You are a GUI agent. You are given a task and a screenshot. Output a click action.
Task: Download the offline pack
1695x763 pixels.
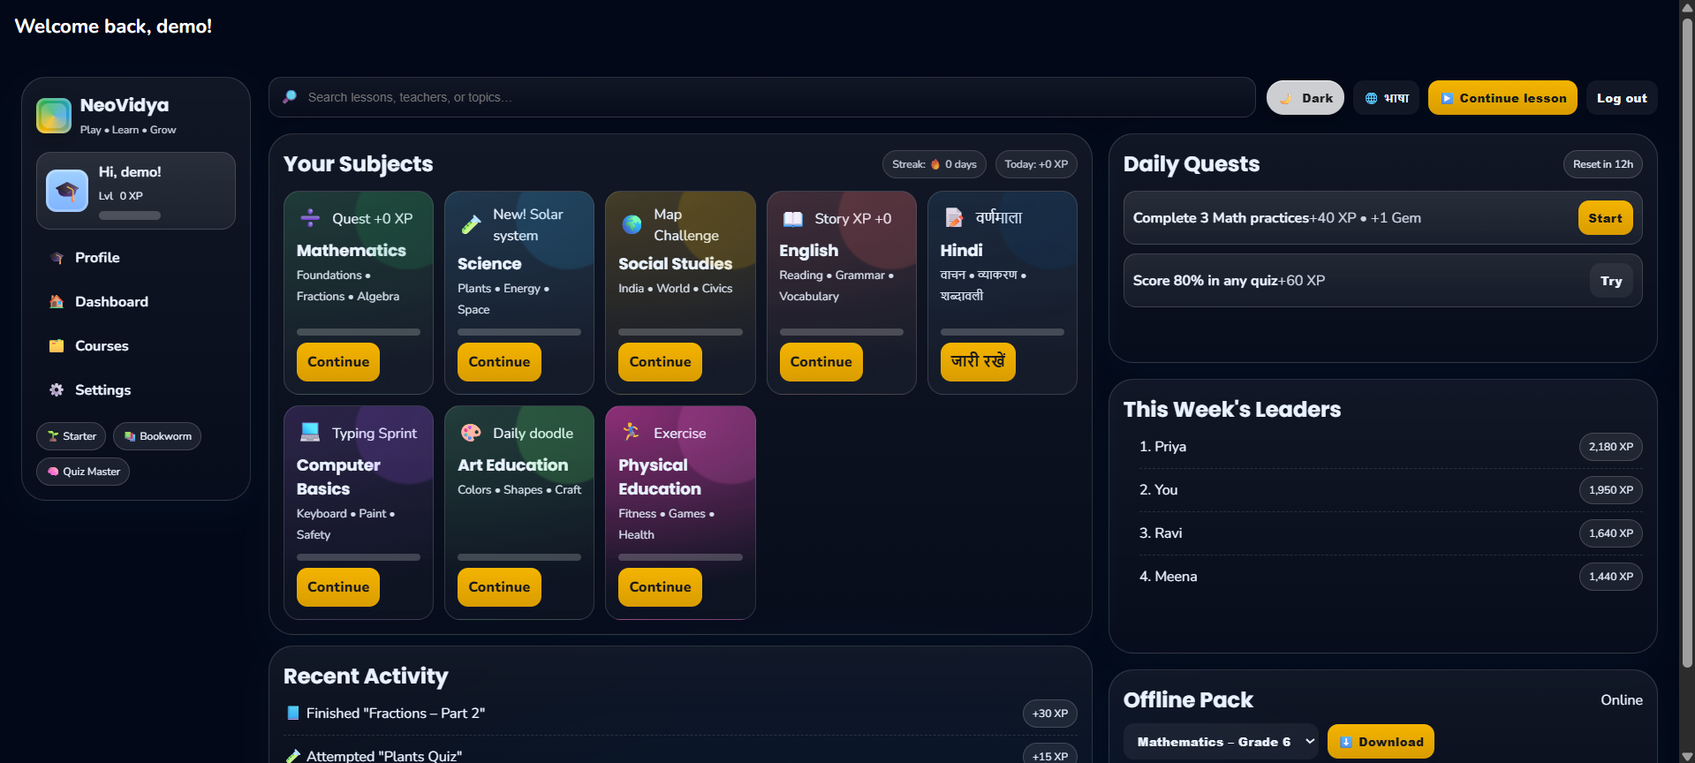click(x=1381, y=742)
